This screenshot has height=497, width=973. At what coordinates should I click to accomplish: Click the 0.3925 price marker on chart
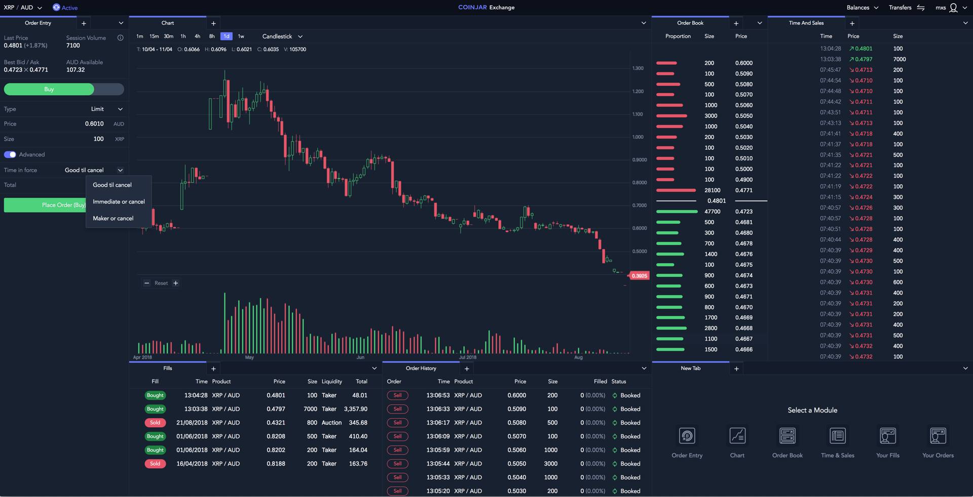click(x=639, y=276)
